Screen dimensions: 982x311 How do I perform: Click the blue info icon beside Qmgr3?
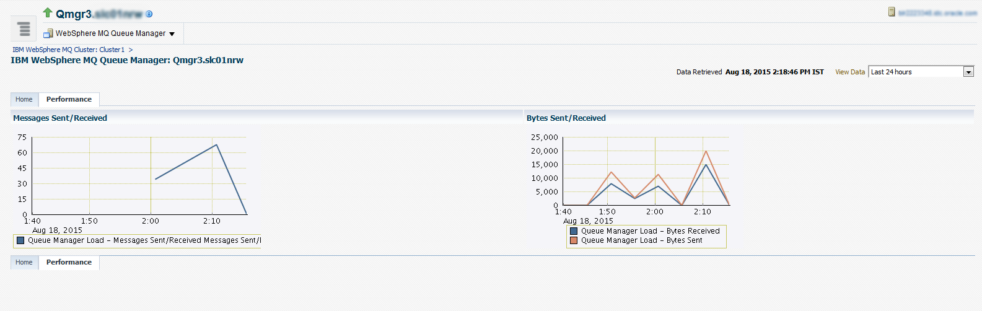[x=149, y=14]
